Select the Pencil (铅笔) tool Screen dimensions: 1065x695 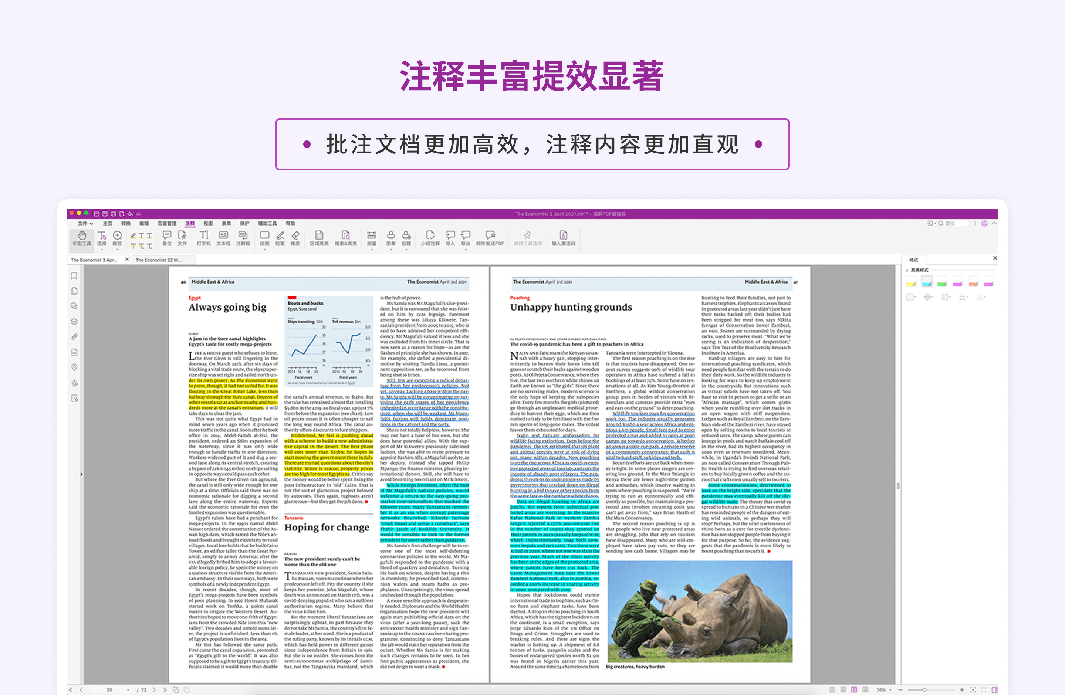(x=280, y=238)
